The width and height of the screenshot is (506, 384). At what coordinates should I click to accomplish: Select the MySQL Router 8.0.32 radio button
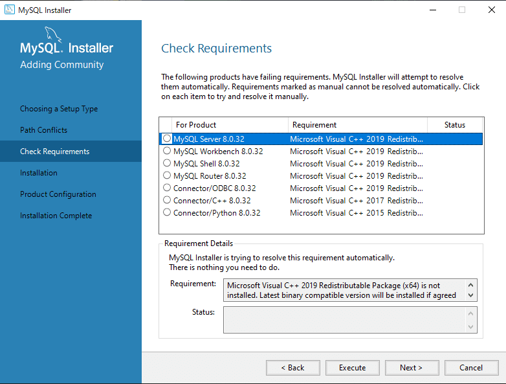167,175
